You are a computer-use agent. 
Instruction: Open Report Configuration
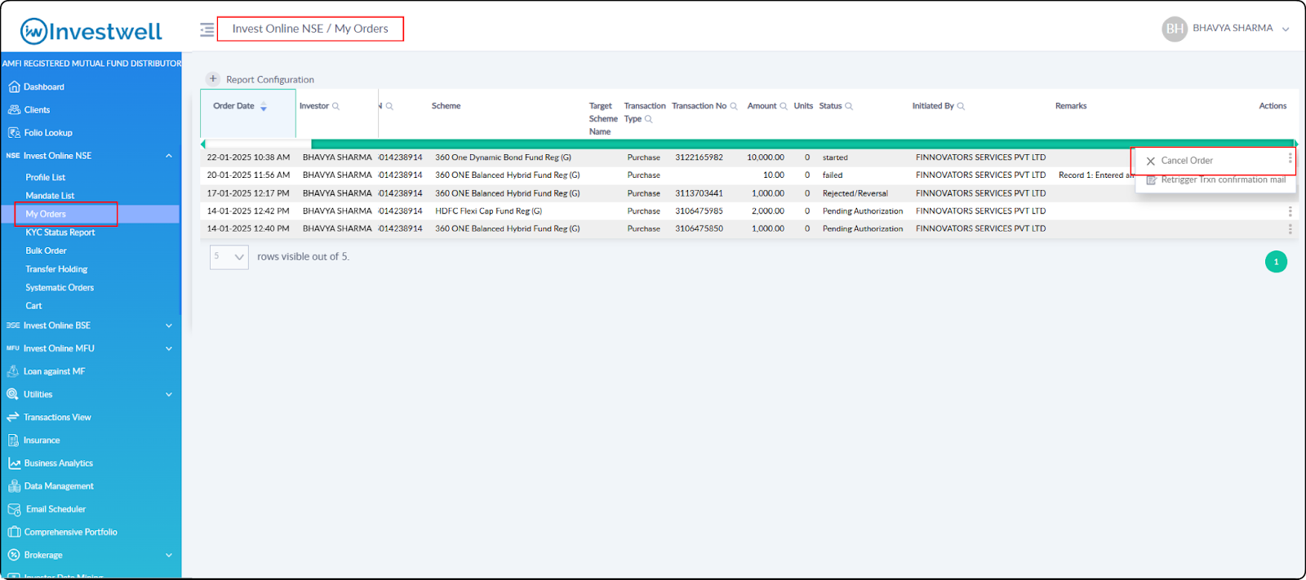tap(269, 80)
